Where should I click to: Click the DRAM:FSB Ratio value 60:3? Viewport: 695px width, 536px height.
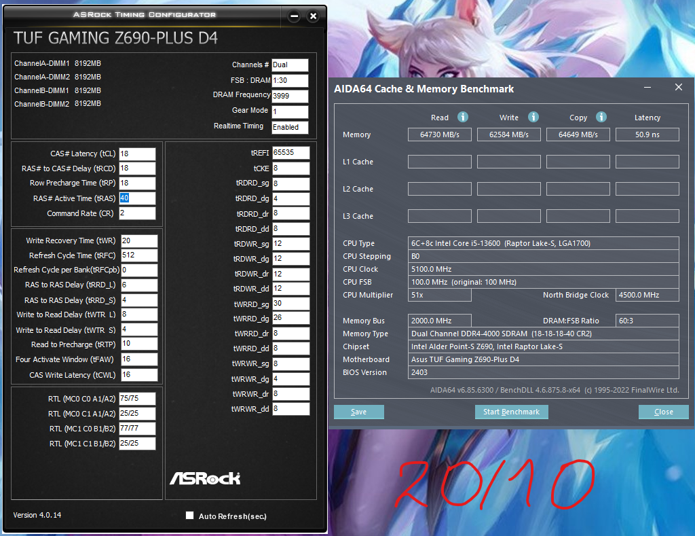tap(647, 321)
